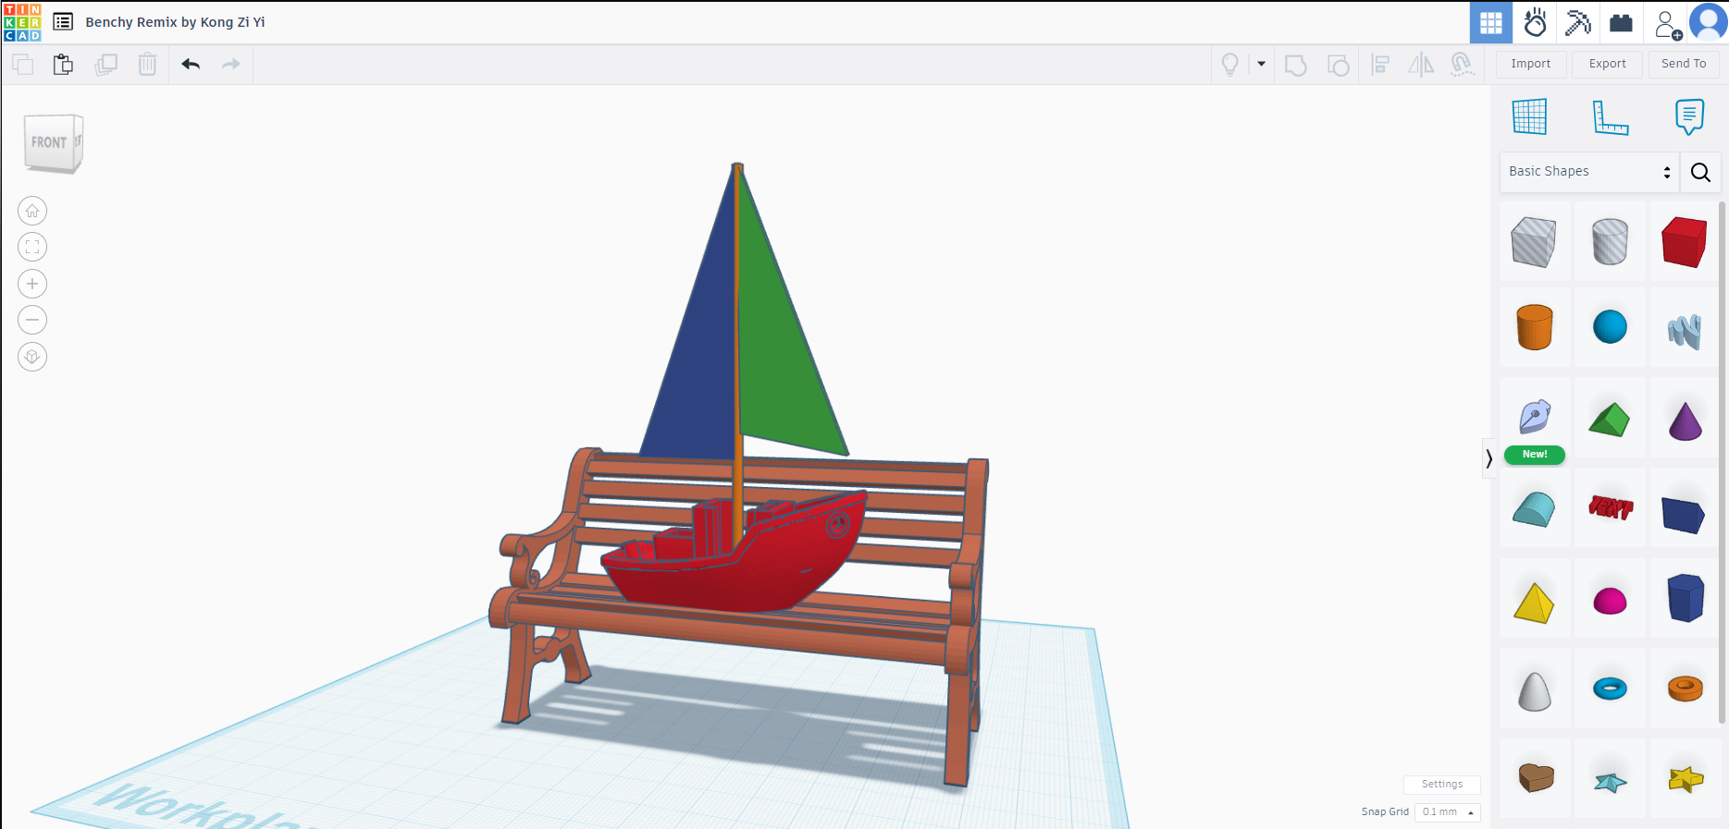
Task: Click the Tinkercad logo
Action: tap(22, 22)
